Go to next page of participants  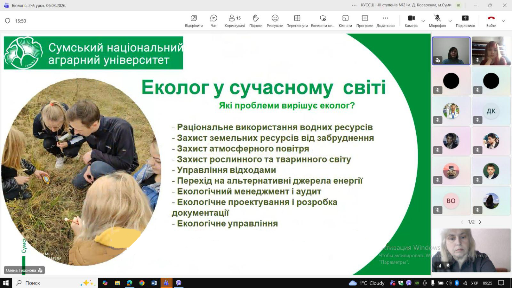click(x=480, y=222)
